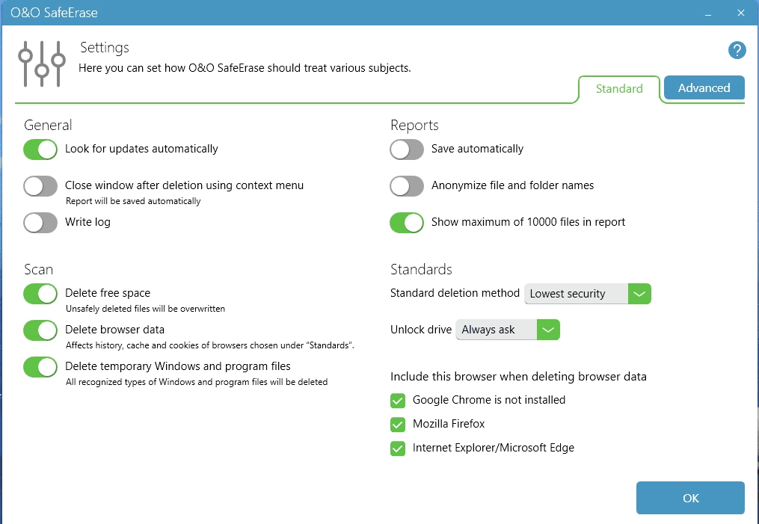Click the 'O&O SafeErase' window title
759x524 pixels.
click(54, 13)
